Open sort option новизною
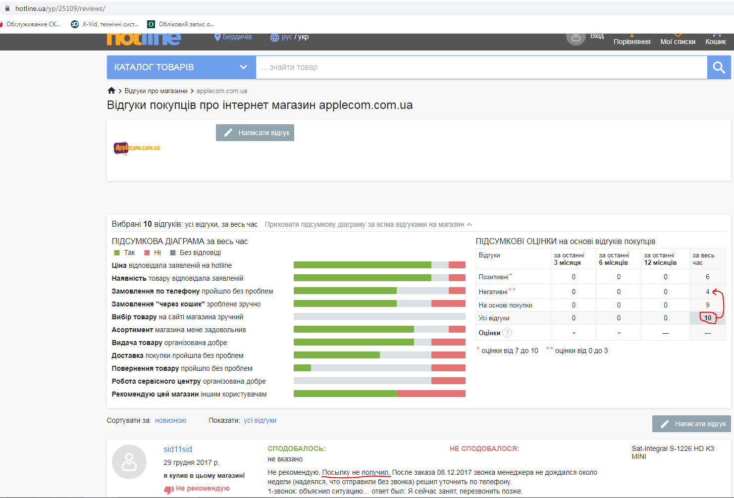The image size is (734, 498). click(170, 420)
